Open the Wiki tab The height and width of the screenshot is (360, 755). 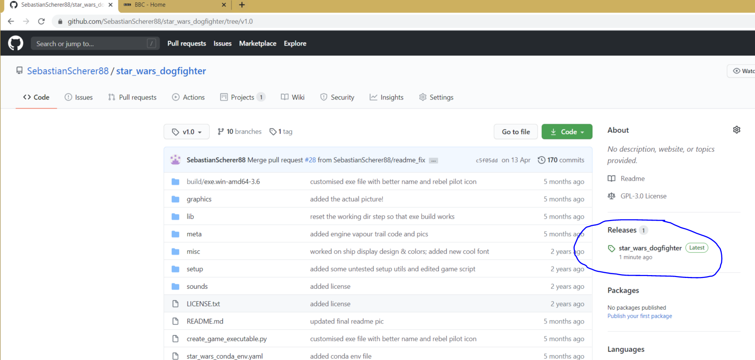(293, 97)
